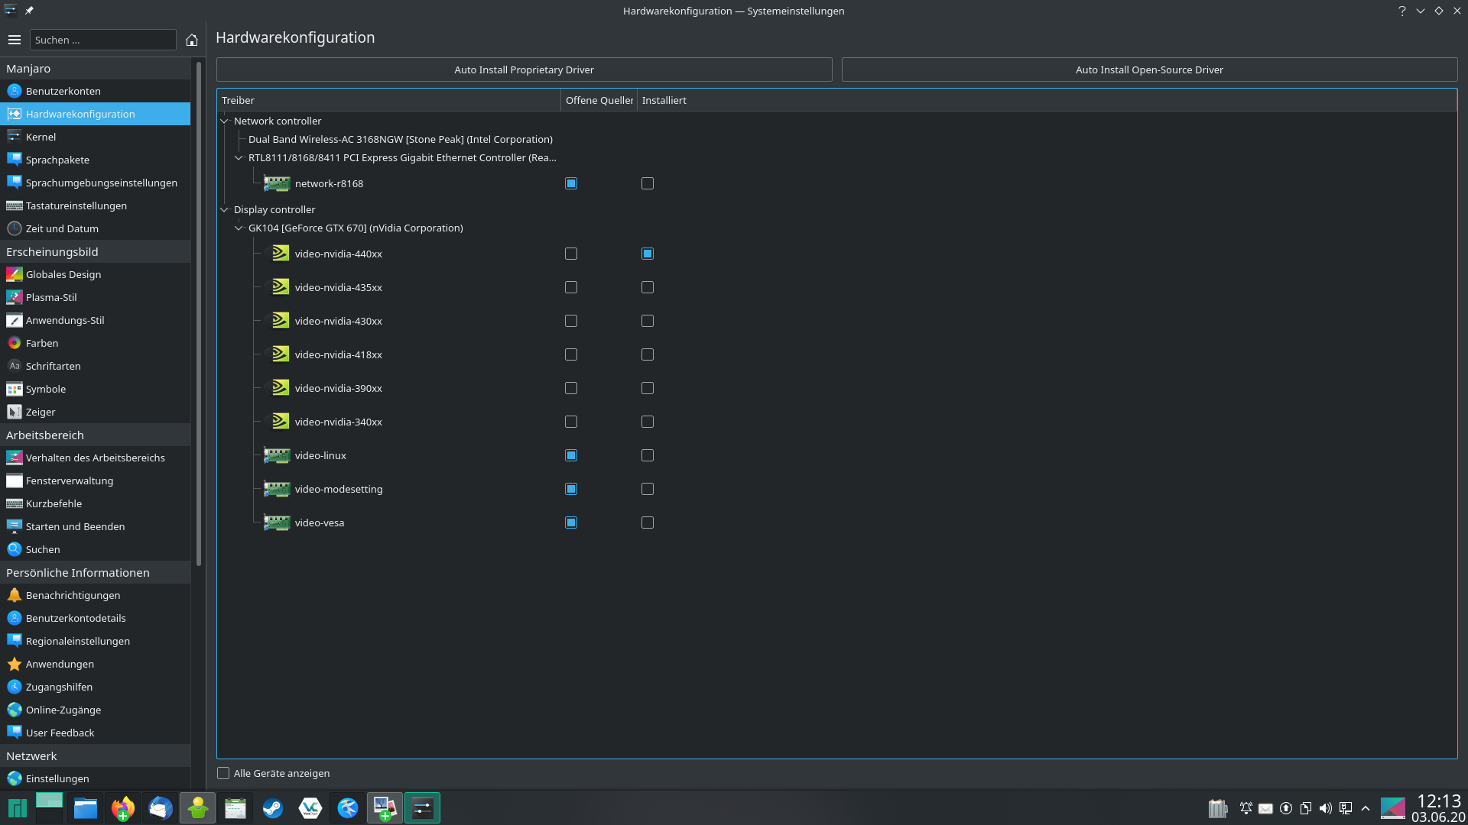
Task: Click the sidebar vertical scrollbar
Action: click(199, 313)
